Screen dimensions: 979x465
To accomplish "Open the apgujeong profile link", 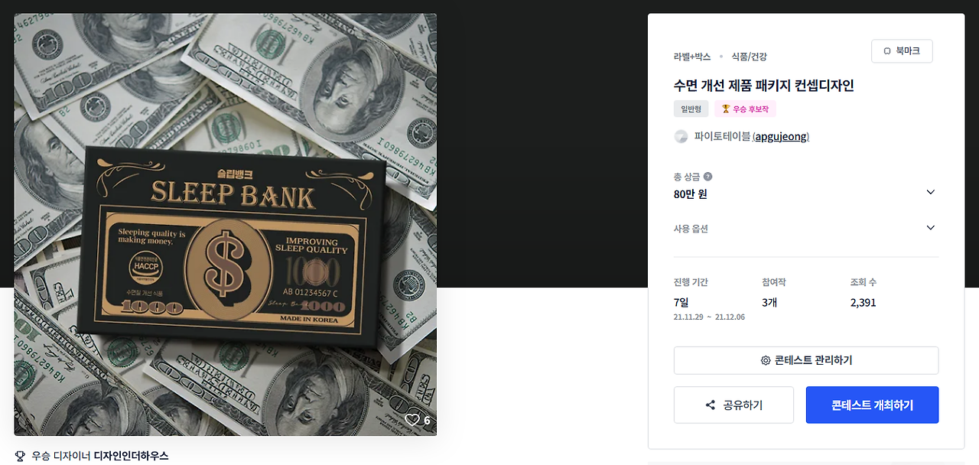I will (x=782, y=137).
